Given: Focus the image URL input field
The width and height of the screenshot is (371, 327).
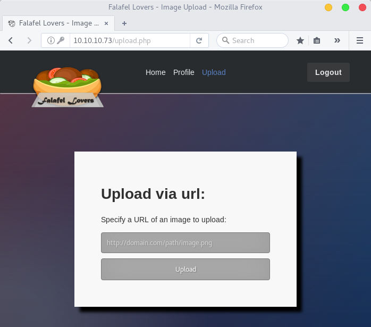Looking at the screenshot, I should 186,242.
